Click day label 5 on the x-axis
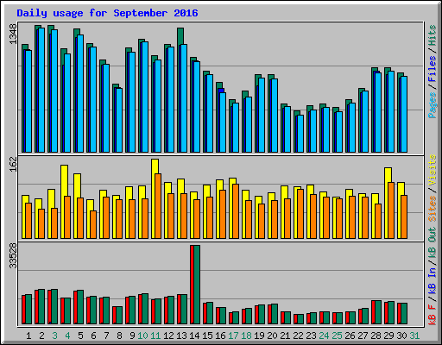Image resolution: width=442 pixels, height=345 pixels. 80,336
